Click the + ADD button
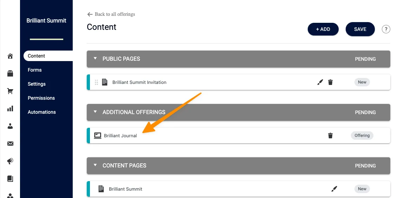The height and width of the screenshot is (198, 404). (x=323, y=29)
